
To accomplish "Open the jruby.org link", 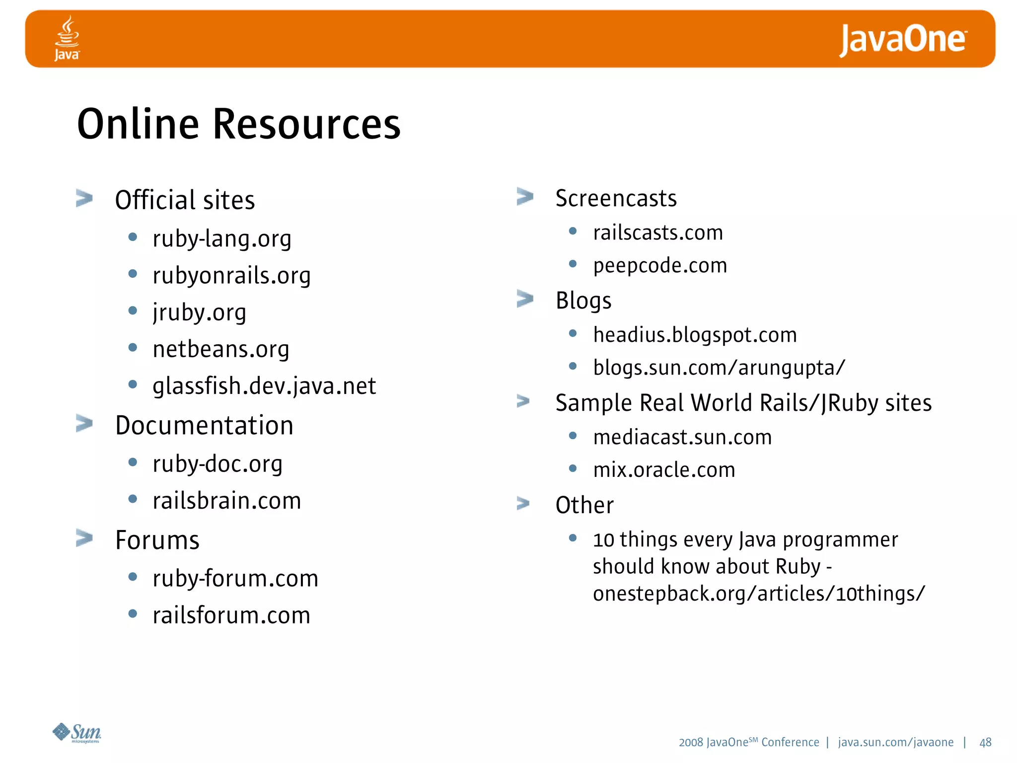I will tap(199, 312).
